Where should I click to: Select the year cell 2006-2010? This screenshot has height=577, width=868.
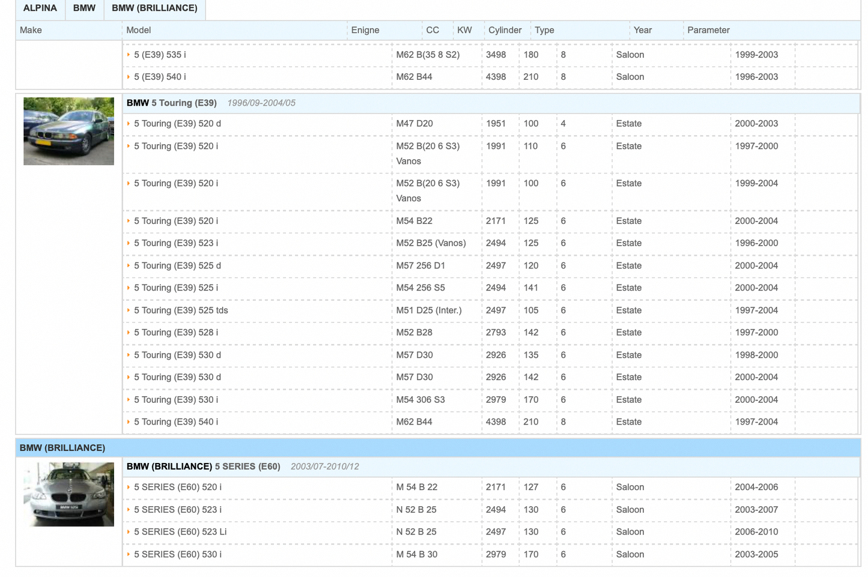pyautogui.click(x=756, y=532)
